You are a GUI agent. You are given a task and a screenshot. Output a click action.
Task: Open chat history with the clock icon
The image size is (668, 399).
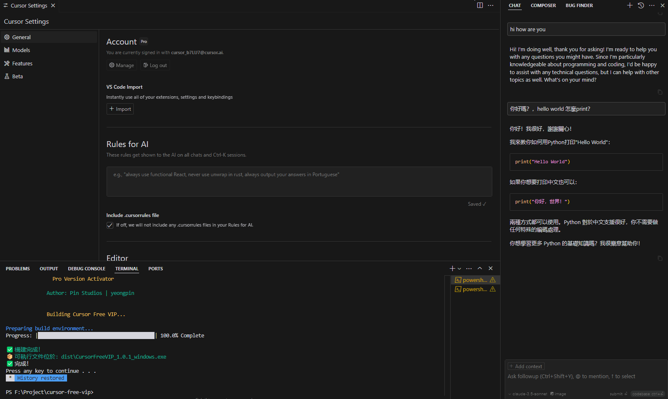641,5
